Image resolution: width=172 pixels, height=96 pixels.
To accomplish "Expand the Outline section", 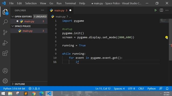I will 13,84.
